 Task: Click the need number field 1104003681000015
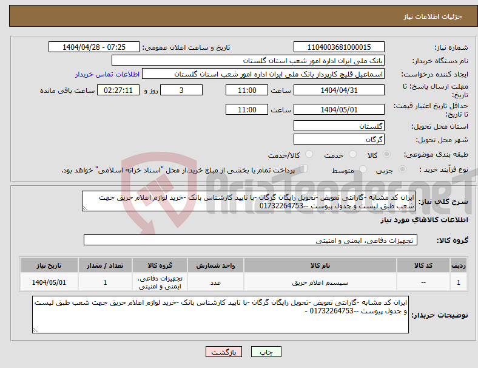point(338,47)
